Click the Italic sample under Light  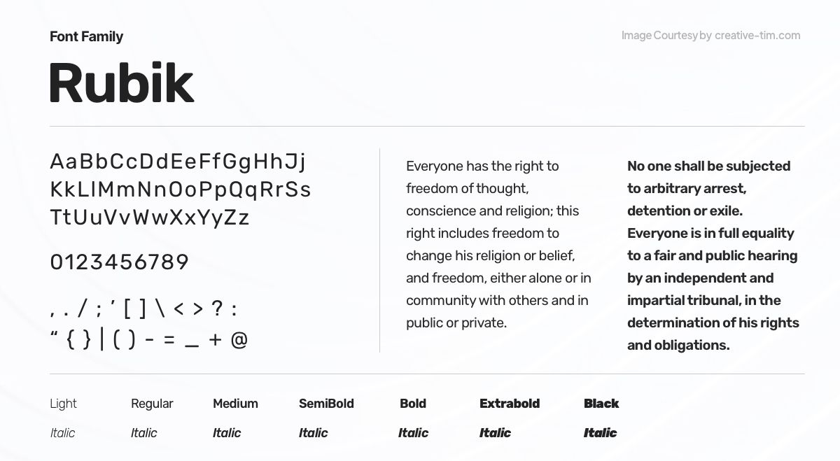62,433
